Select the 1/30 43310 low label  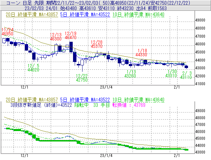[171, 73]
